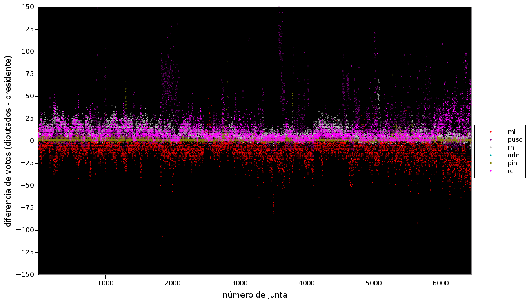Click the 150 tick label on y-axis
Viewport: 529px width, 303px height.
[x=28, y=7]
